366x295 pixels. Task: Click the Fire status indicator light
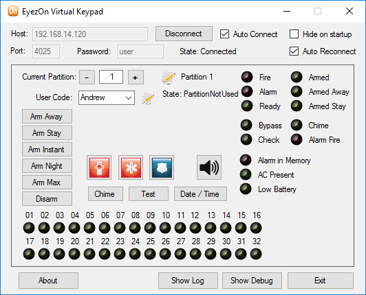point(247,77)
